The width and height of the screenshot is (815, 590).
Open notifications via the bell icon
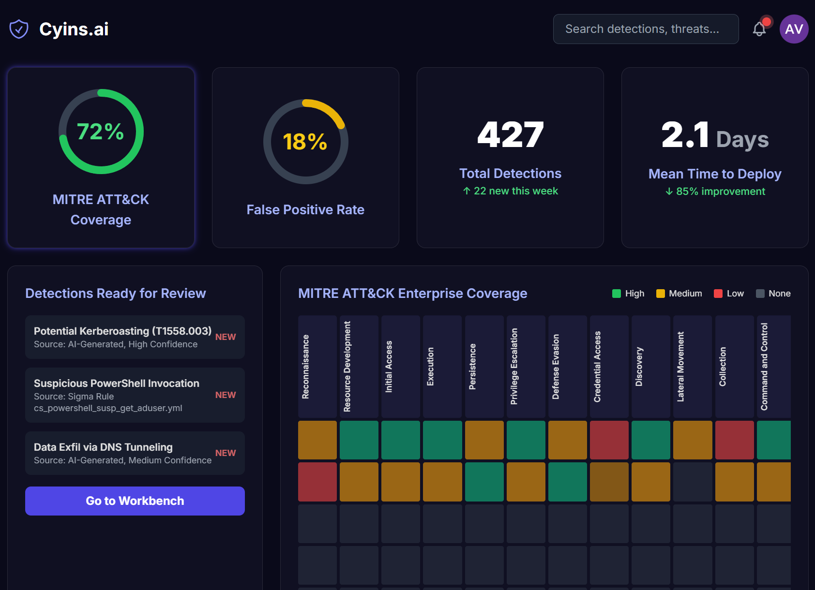coord(759,29)
